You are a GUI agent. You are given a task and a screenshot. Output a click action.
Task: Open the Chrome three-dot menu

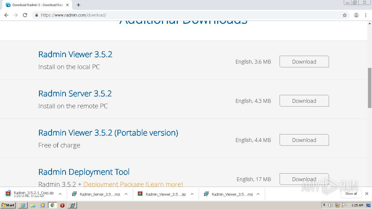pyautogui.click(x=366, y=15)
